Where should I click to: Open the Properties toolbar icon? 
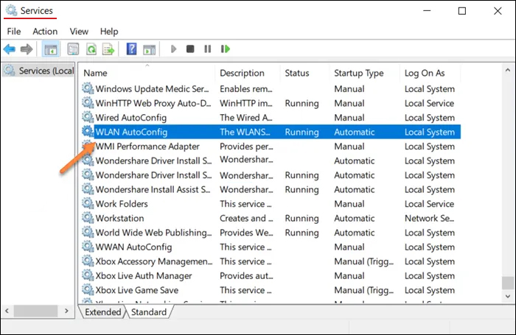(x=73, y=49)
